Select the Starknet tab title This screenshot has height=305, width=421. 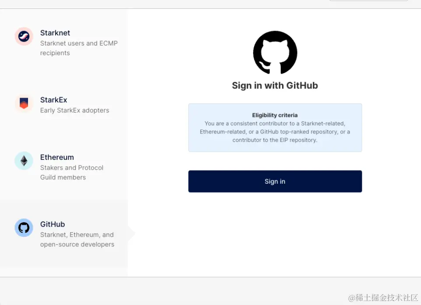click(55, 33)
